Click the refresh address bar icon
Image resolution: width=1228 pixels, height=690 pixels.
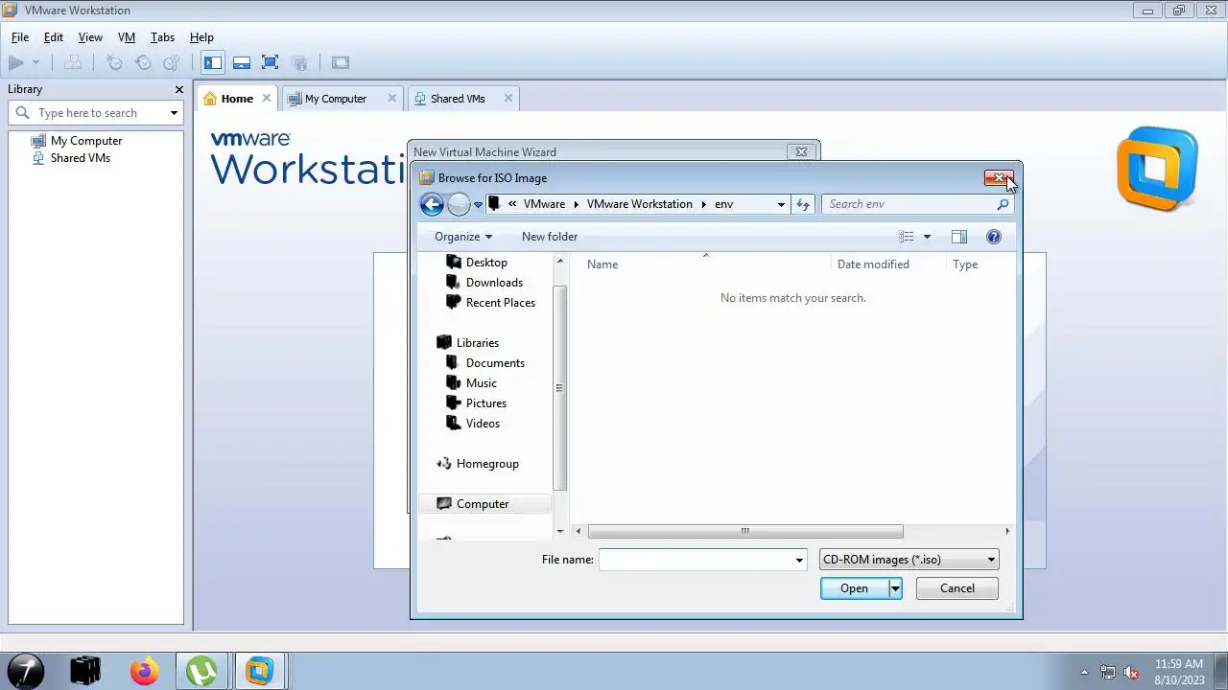(x=803, y=204)
